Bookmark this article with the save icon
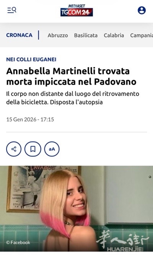The width and height of the screenshot is (153, 255). [x=33, y=149]
